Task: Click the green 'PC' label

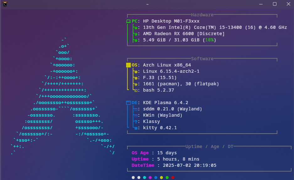Action: [134, 21]
